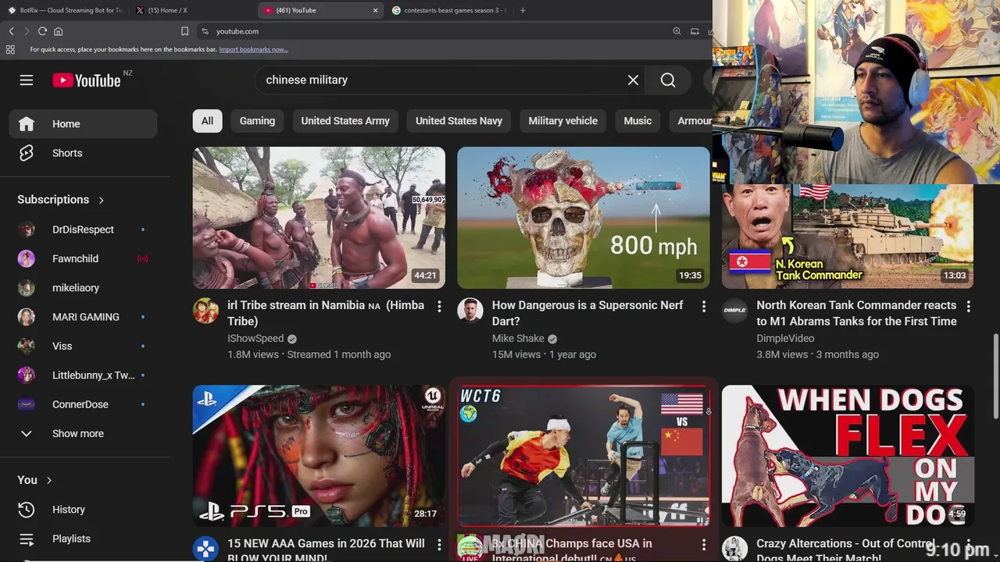Open MARI GAMING subscription
Viewport: 1000px width, 562px height.
click(83, 317)
